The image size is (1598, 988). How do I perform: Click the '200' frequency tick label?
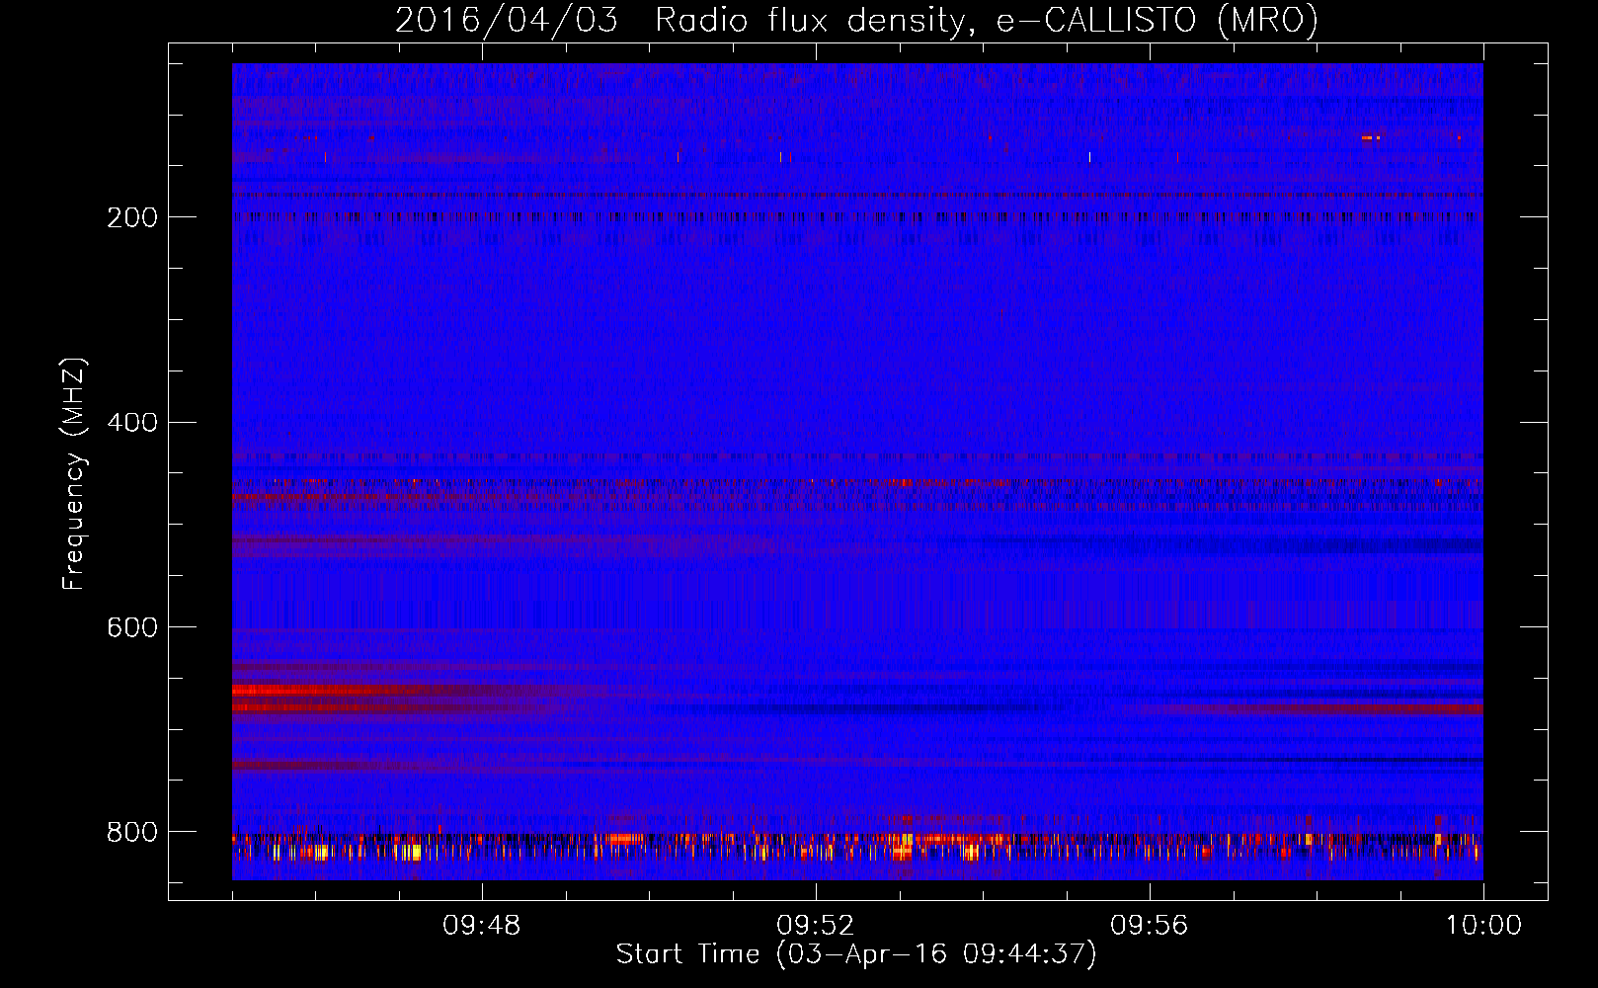pyautogui.click(x=132, y=217)
